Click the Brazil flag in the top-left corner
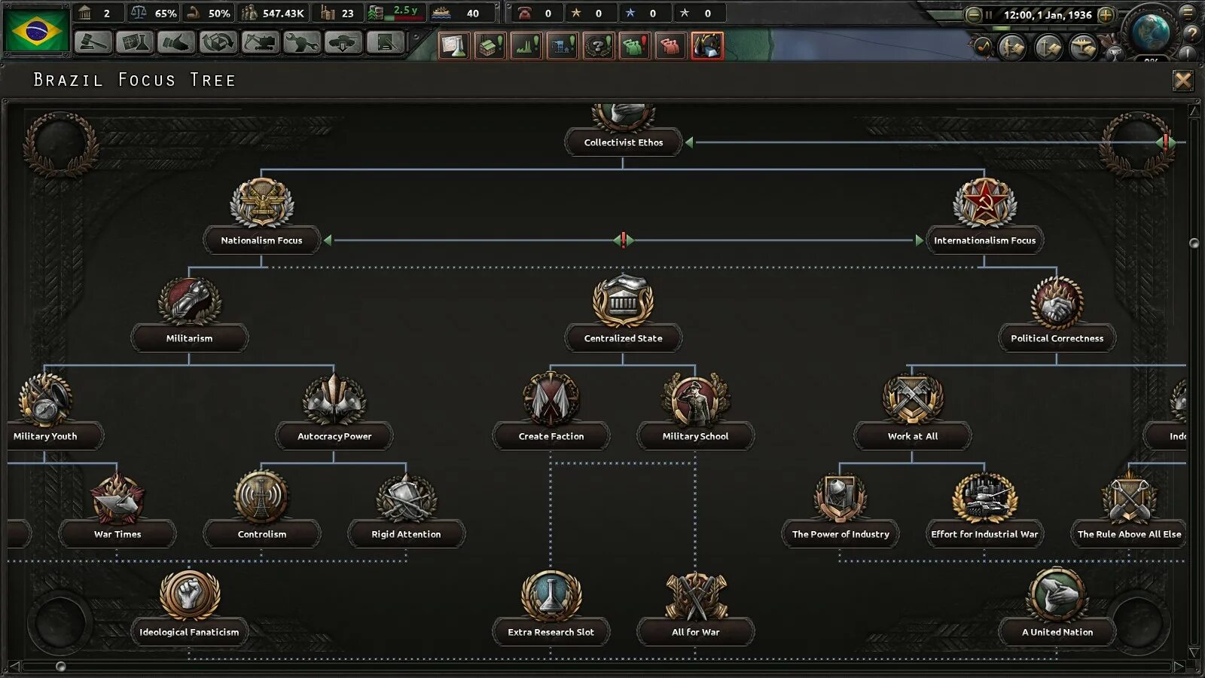The height and width of the screenshot is (678, 1205). click(35, 29)
